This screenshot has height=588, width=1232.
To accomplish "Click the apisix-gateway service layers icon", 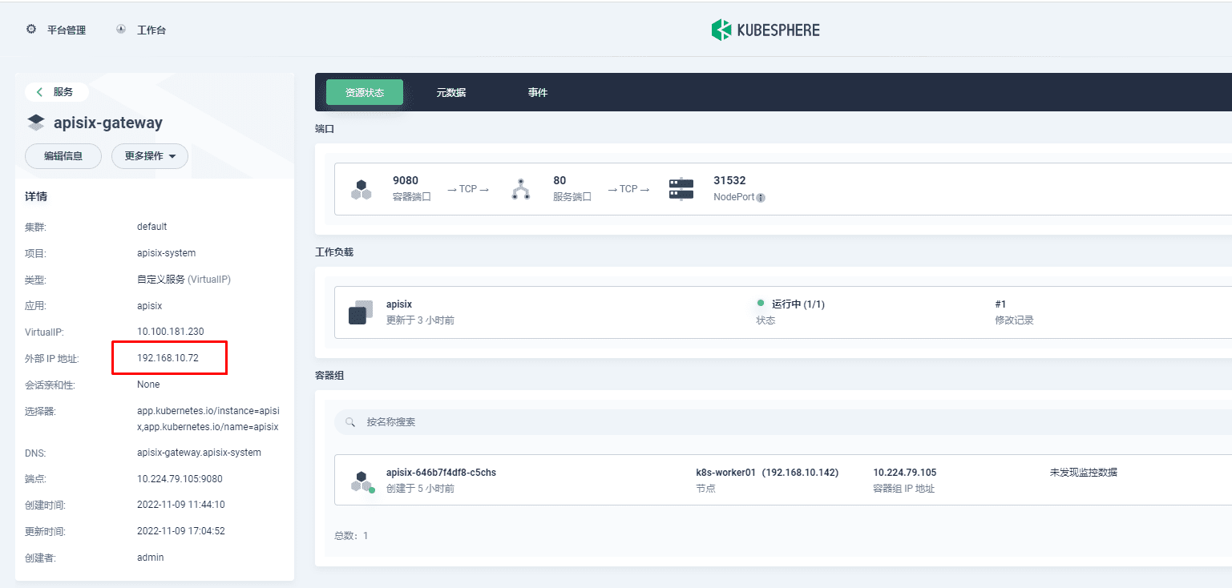I will 36,123.
